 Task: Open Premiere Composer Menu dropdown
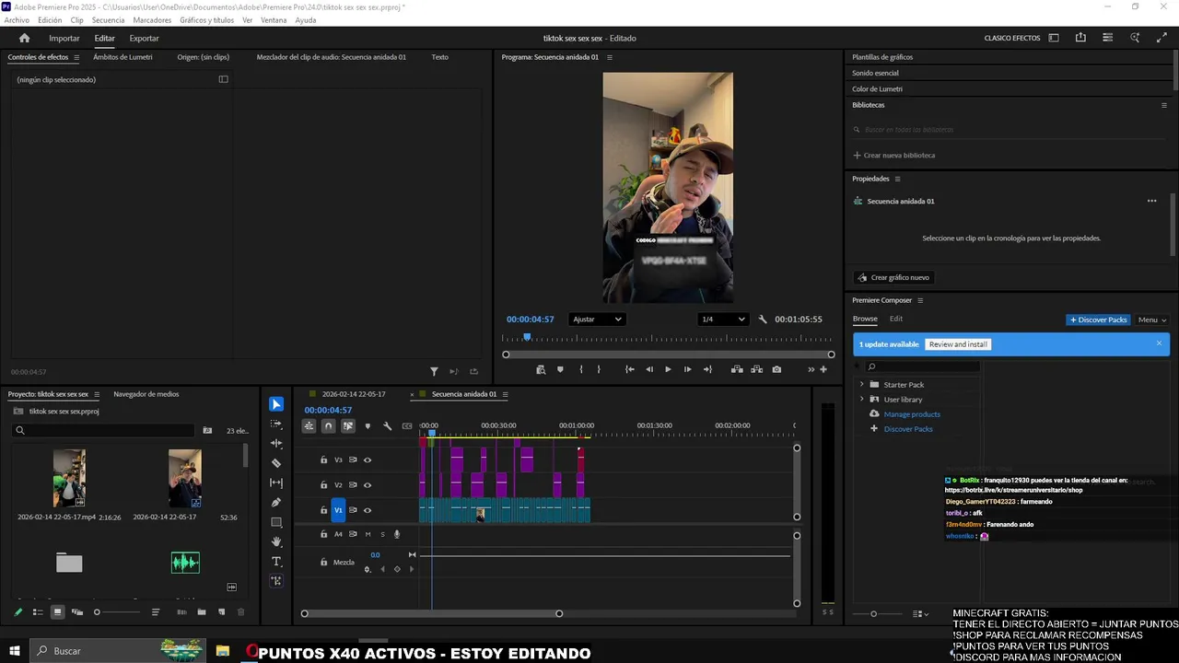1152,320
